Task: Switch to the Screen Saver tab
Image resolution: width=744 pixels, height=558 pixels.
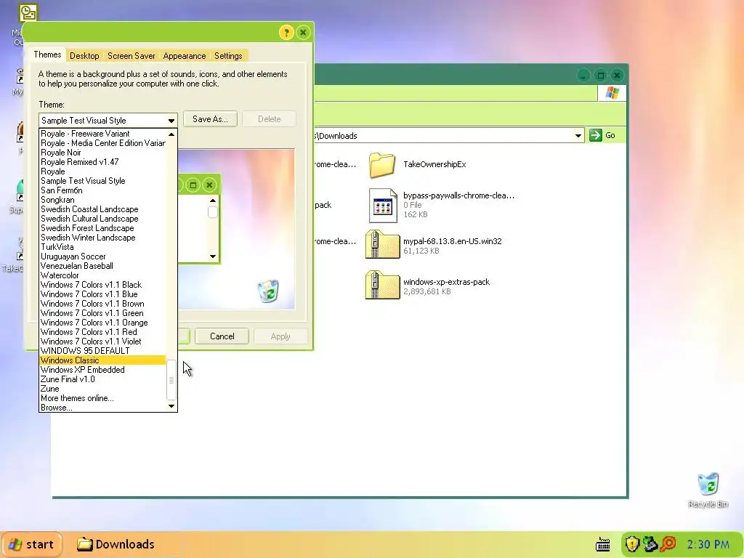Action: click(132, 55)
